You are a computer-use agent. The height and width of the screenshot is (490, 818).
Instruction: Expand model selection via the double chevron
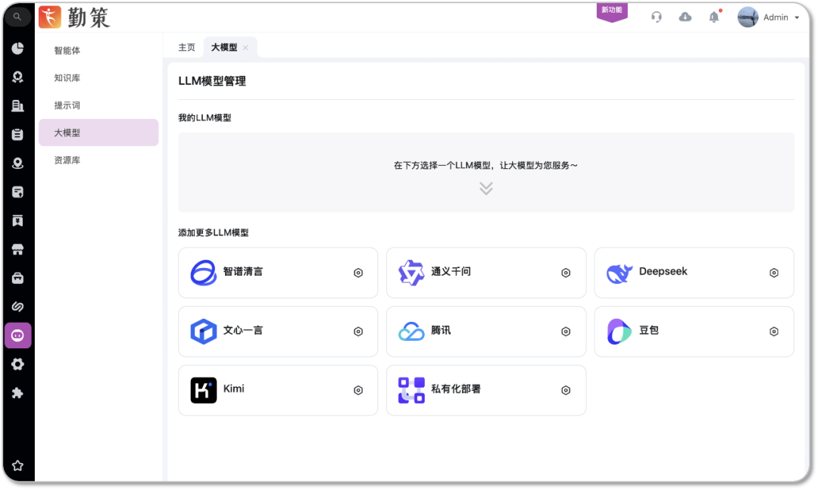(x=486, y=188)
